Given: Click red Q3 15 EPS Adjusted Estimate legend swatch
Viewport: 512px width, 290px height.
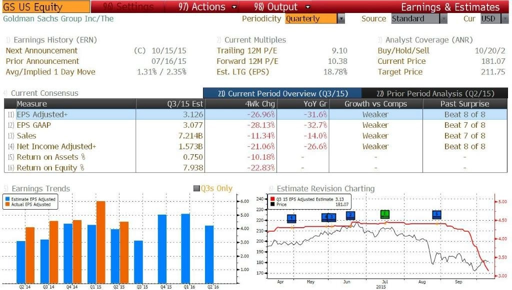Looking at the screenshot, I should point(272,199).
